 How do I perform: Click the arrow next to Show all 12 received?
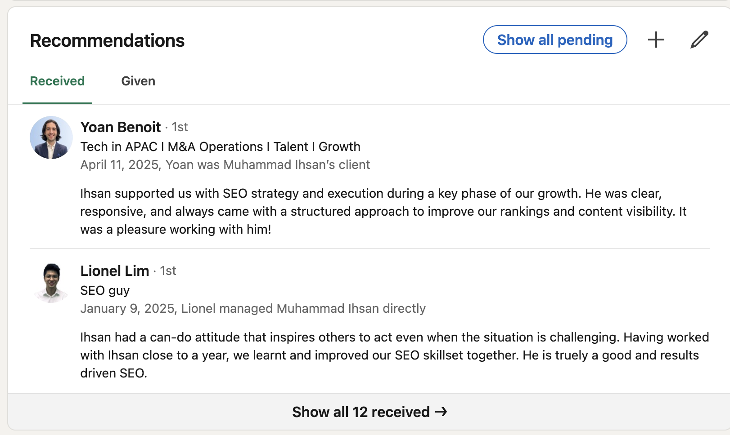point(441,412)
